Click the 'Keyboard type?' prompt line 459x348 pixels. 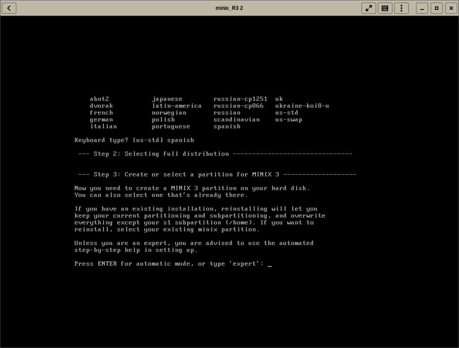tap(134, 140)
